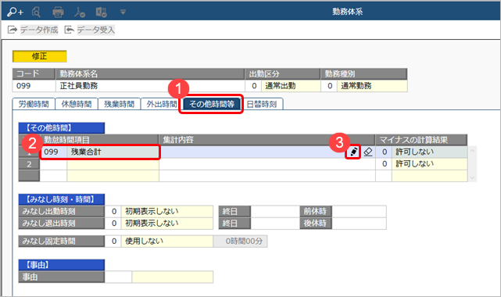Click the edit pencil icon in row 1
Screen dimensions: 501x297
click(353, 152)
